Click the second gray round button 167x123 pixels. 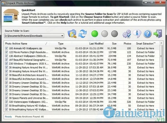[x=114, y=34]
